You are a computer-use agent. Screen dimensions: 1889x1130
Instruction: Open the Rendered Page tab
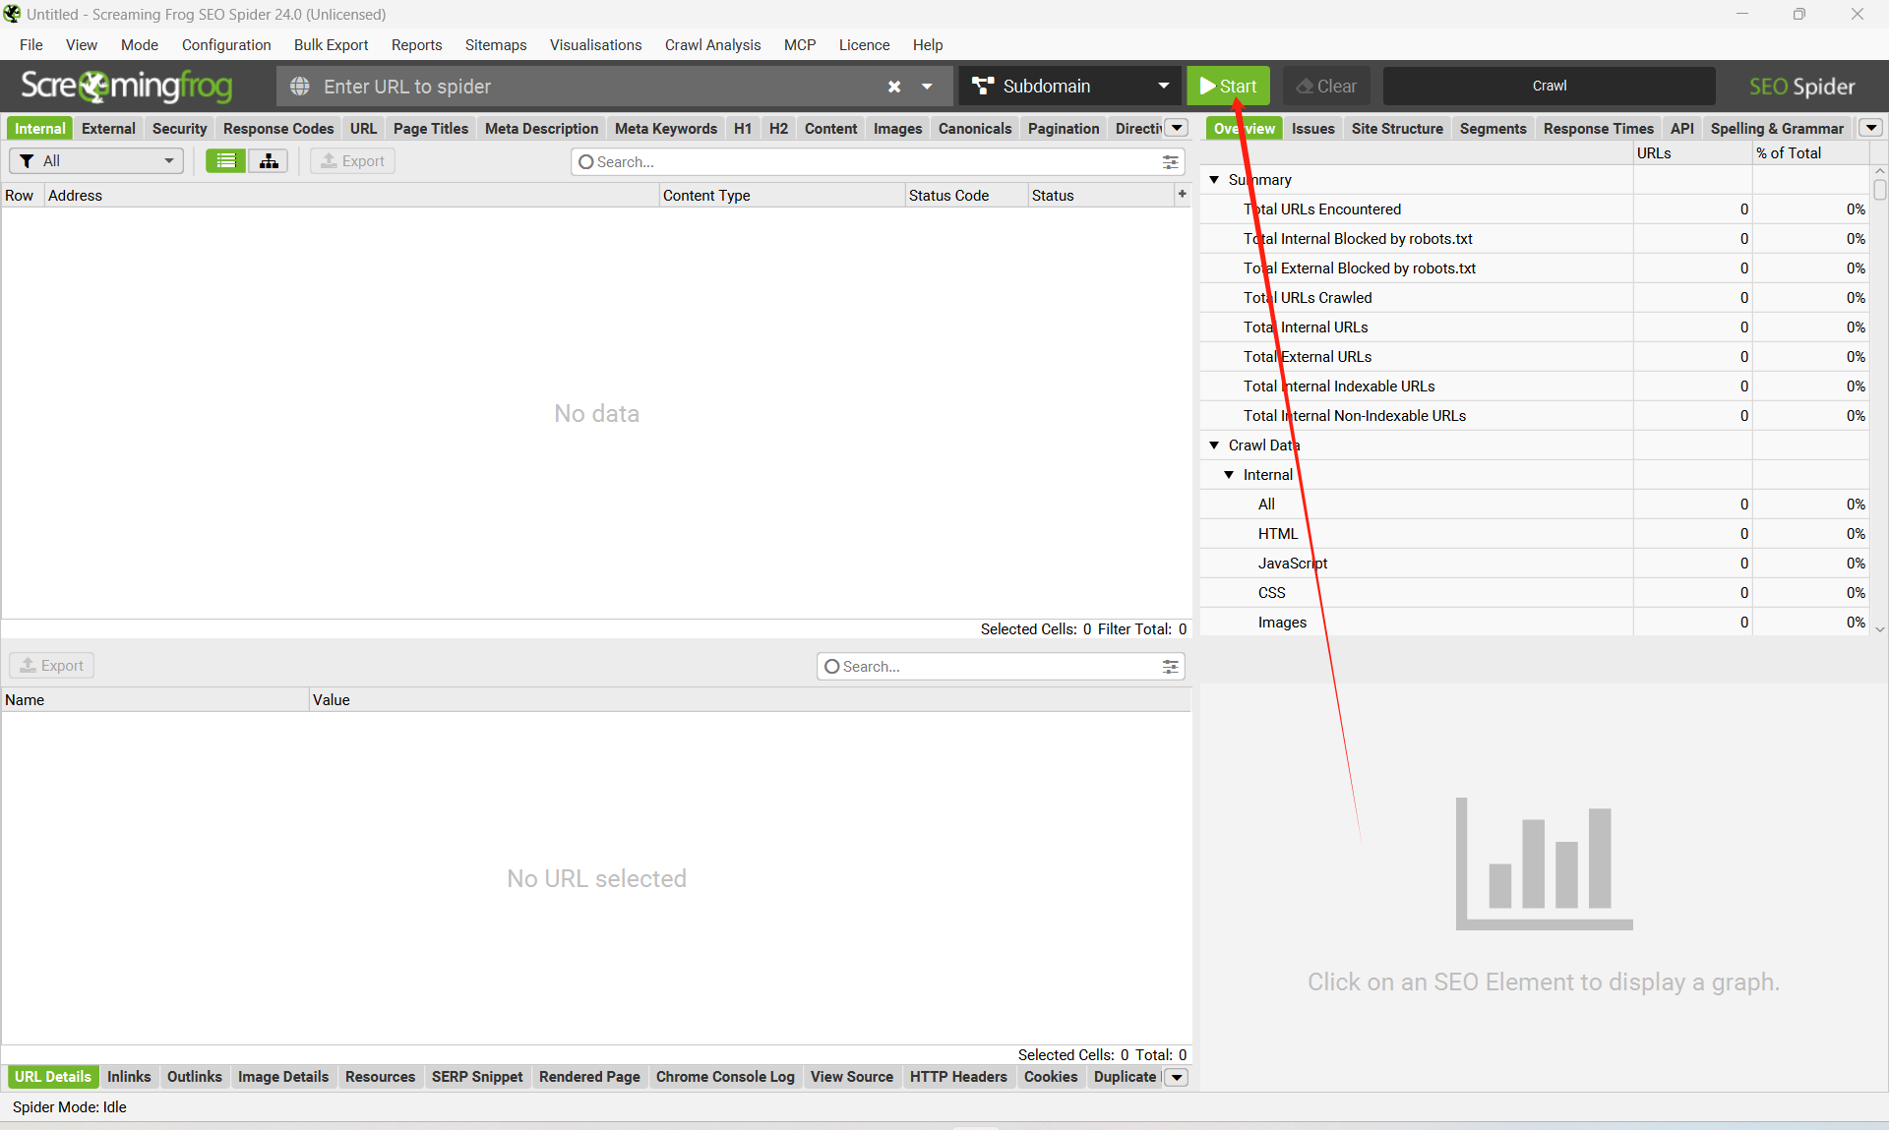pos(589,1077)
